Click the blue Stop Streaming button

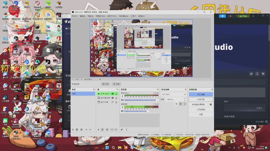[x=201, y=94]
